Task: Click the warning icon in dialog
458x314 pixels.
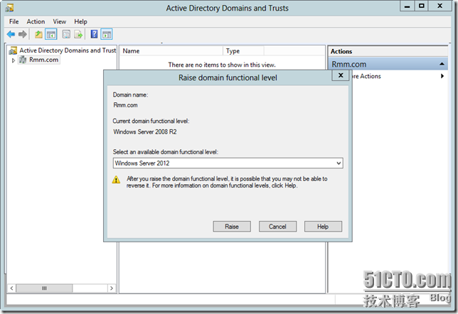Action: click(x=116, y=180)
